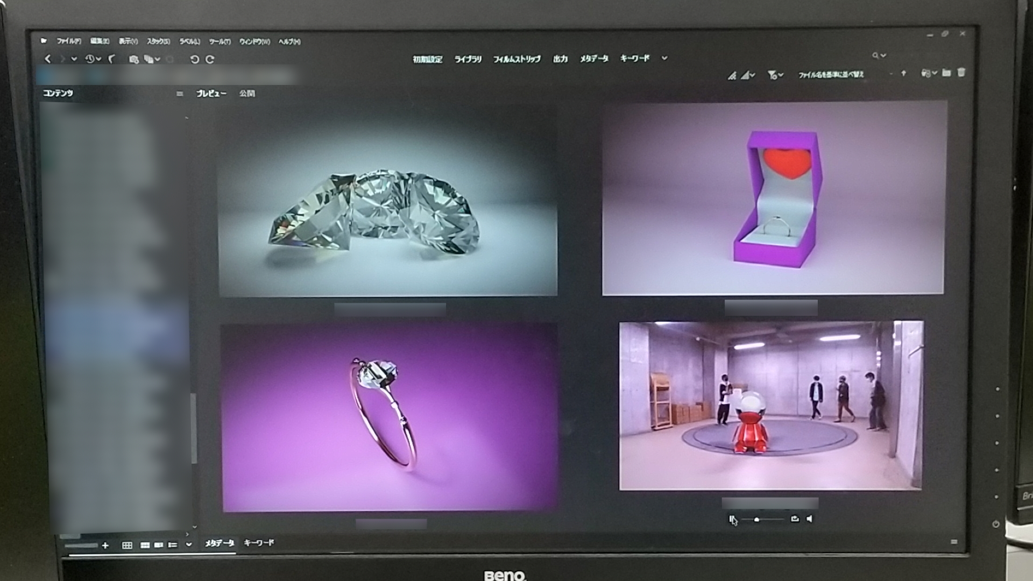Screen dimensions: 1033x581
Task: Mute the video preview audio
Action: pos(810,519)
